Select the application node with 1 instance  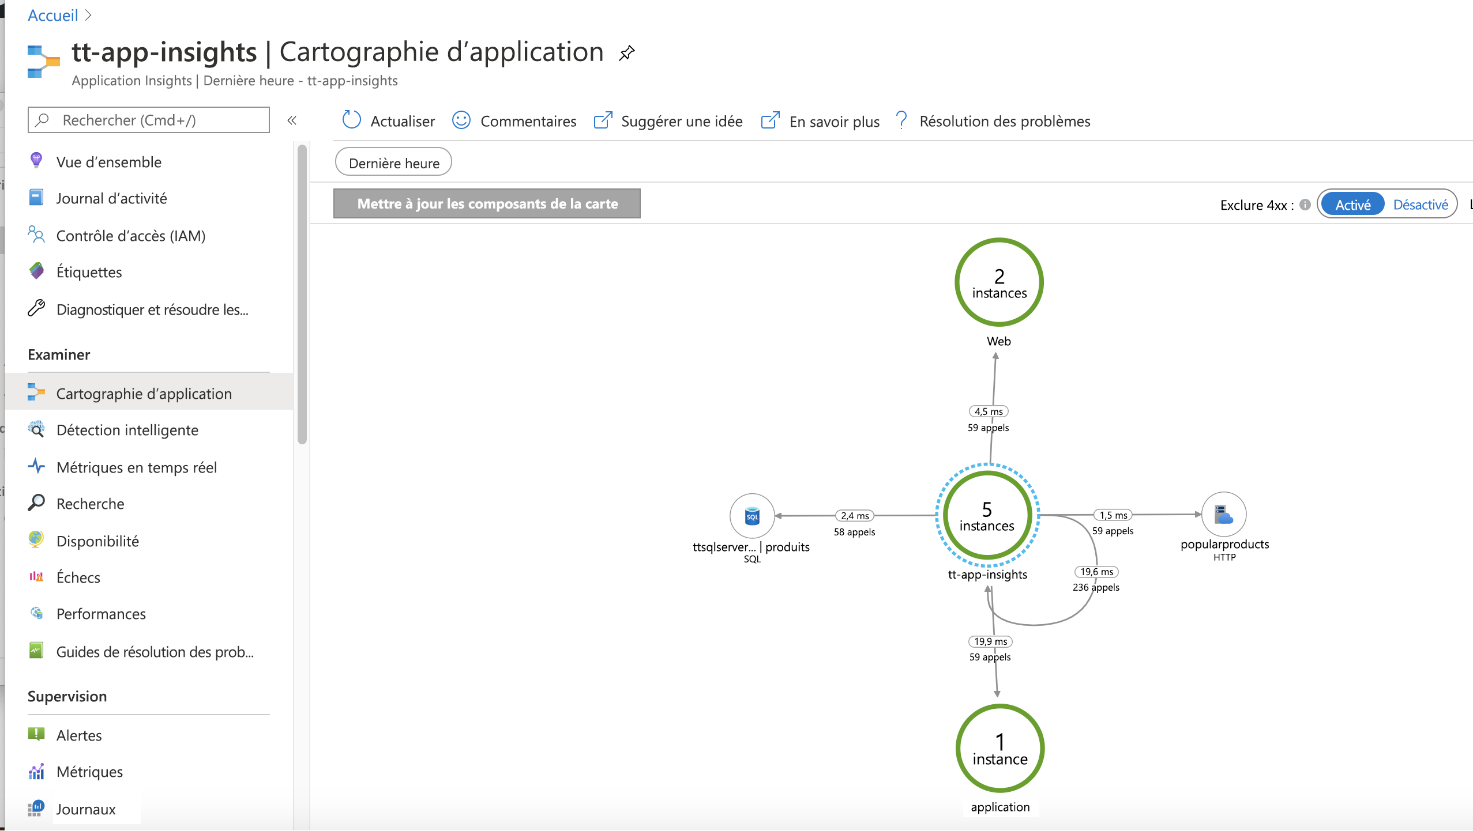(x=999, y=749)
